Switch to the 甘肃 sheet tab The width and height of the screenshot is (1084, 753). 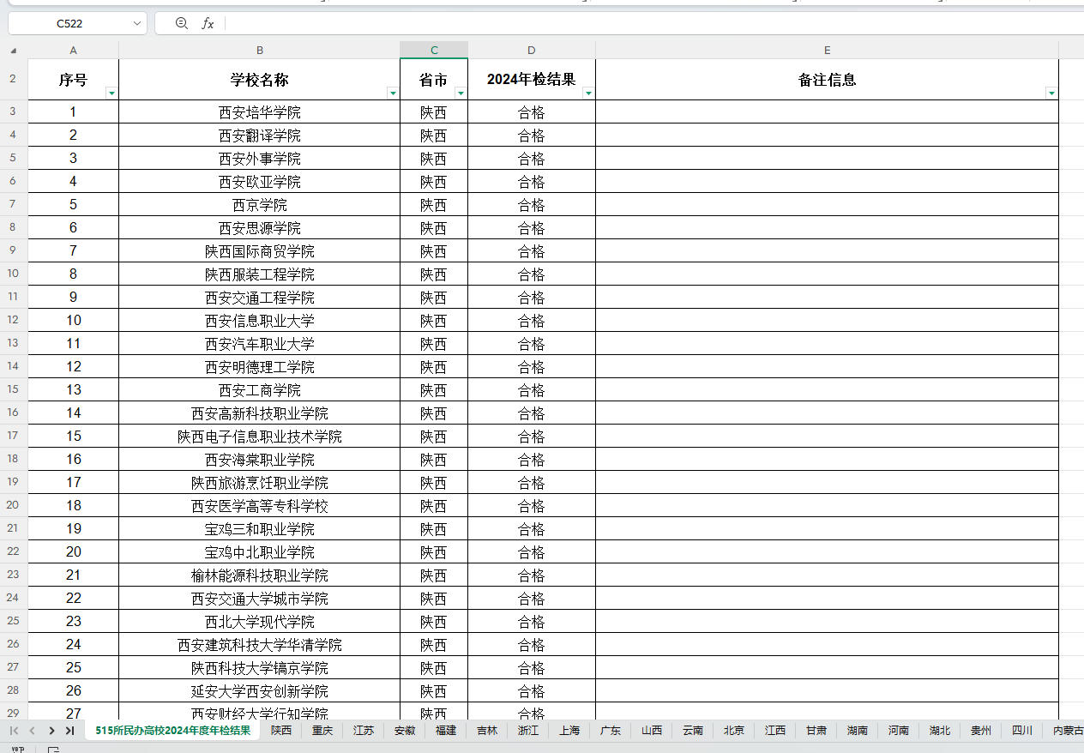(x=816, y=731)
